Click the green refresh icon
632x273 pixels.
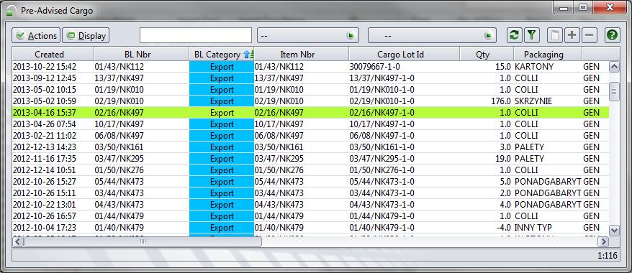(x=514, y=35)
